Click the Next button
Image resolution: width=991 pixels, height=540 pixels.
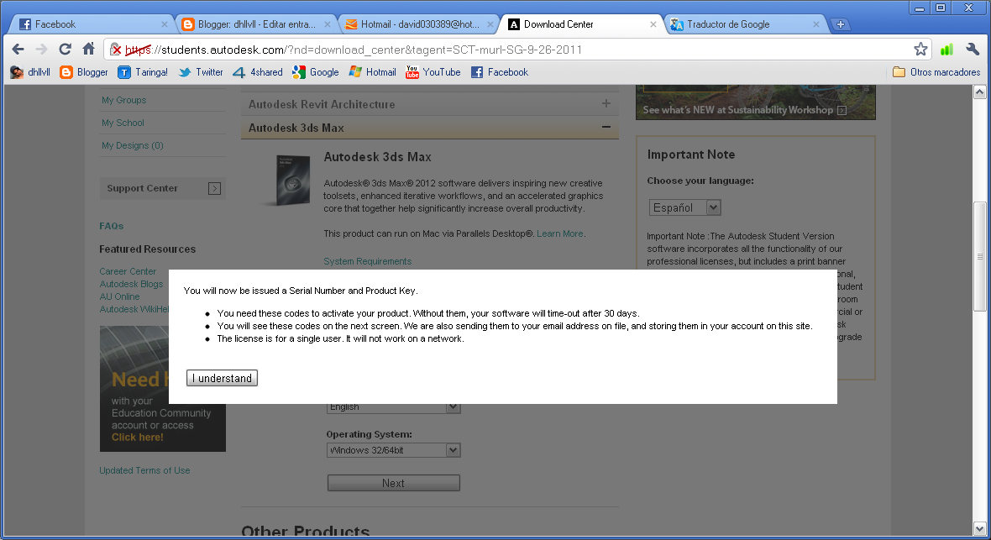(x=393, y=483)
